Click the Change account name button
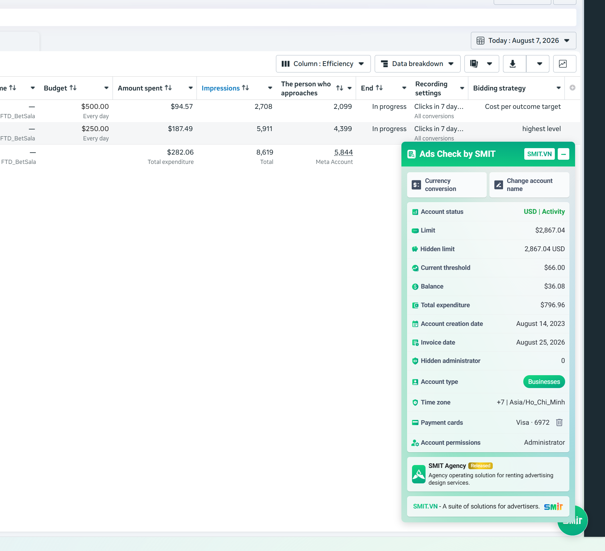The height and width of the screenshot is (551, 605). click(x=529, y=185)
